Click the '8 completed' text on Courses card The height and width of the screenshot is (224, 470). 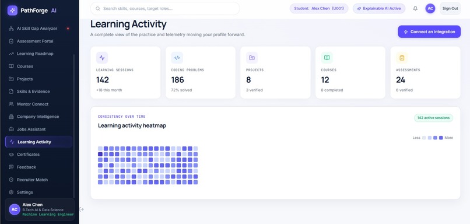click(332, 90)
